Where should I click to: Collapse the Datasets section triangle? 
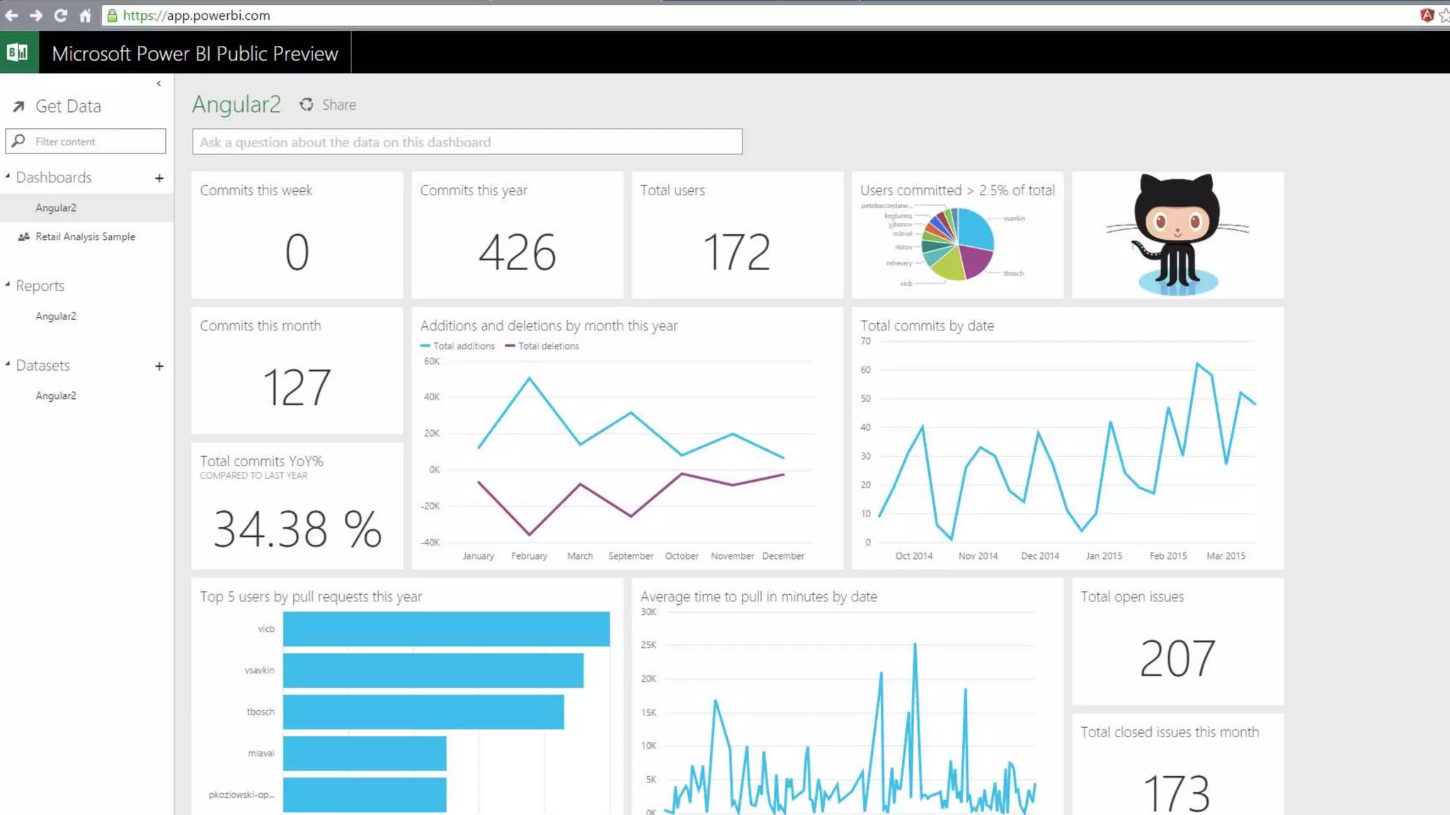[8, 364]
